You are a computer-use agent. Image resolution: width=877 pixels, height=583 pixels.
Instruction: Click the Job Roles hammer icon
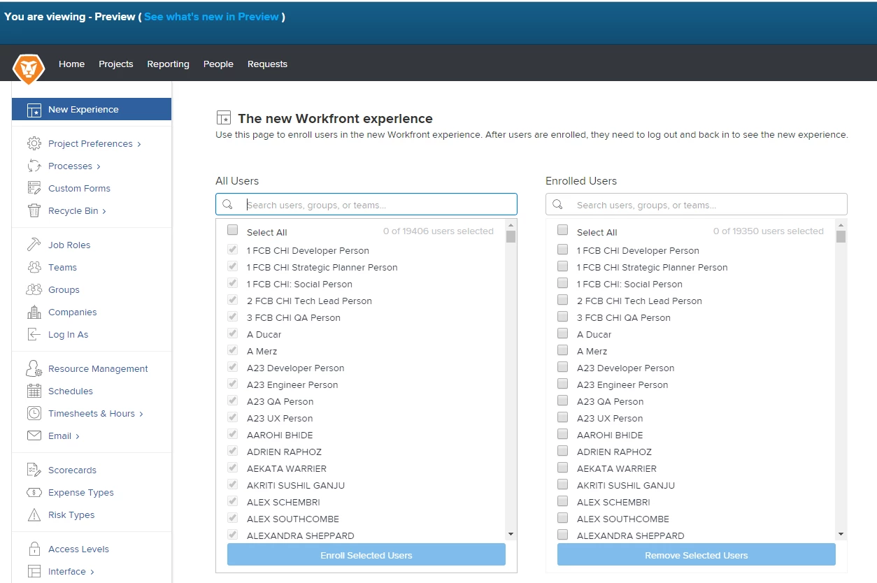click(34, 245)
